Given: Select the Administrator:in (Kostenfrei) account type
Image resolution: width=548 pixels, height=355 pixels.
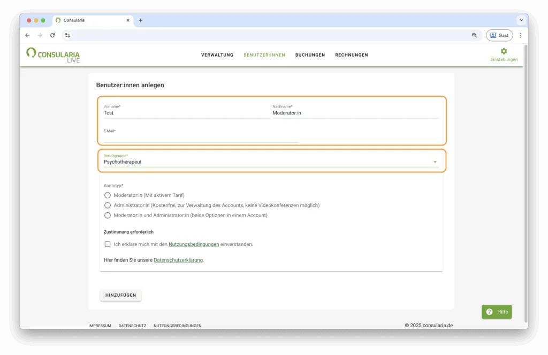Looking at the screenshot, I should pyautogui.click(x=108, y=205).
